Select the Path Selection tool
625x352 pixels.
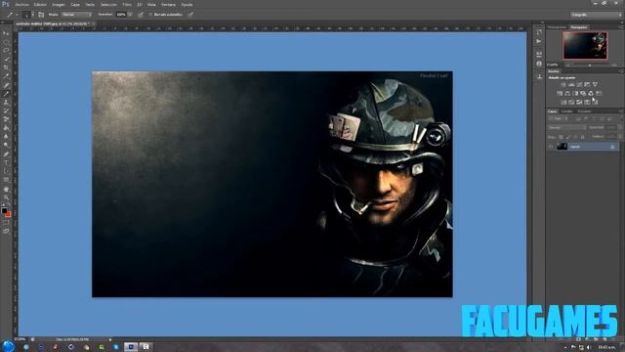click(6, 171)
